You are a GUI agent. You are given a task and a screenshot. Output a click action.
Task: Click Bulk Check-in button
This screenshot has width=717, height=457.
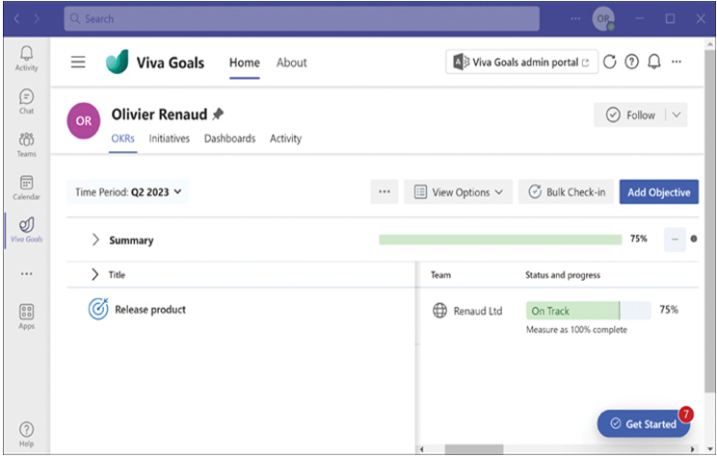[566, 191]
